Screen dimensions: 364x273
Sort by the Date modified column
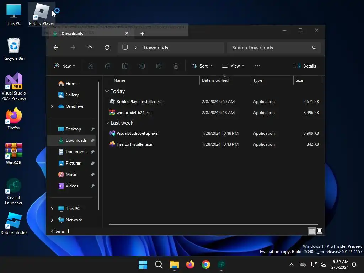click(x=225, y=80)
